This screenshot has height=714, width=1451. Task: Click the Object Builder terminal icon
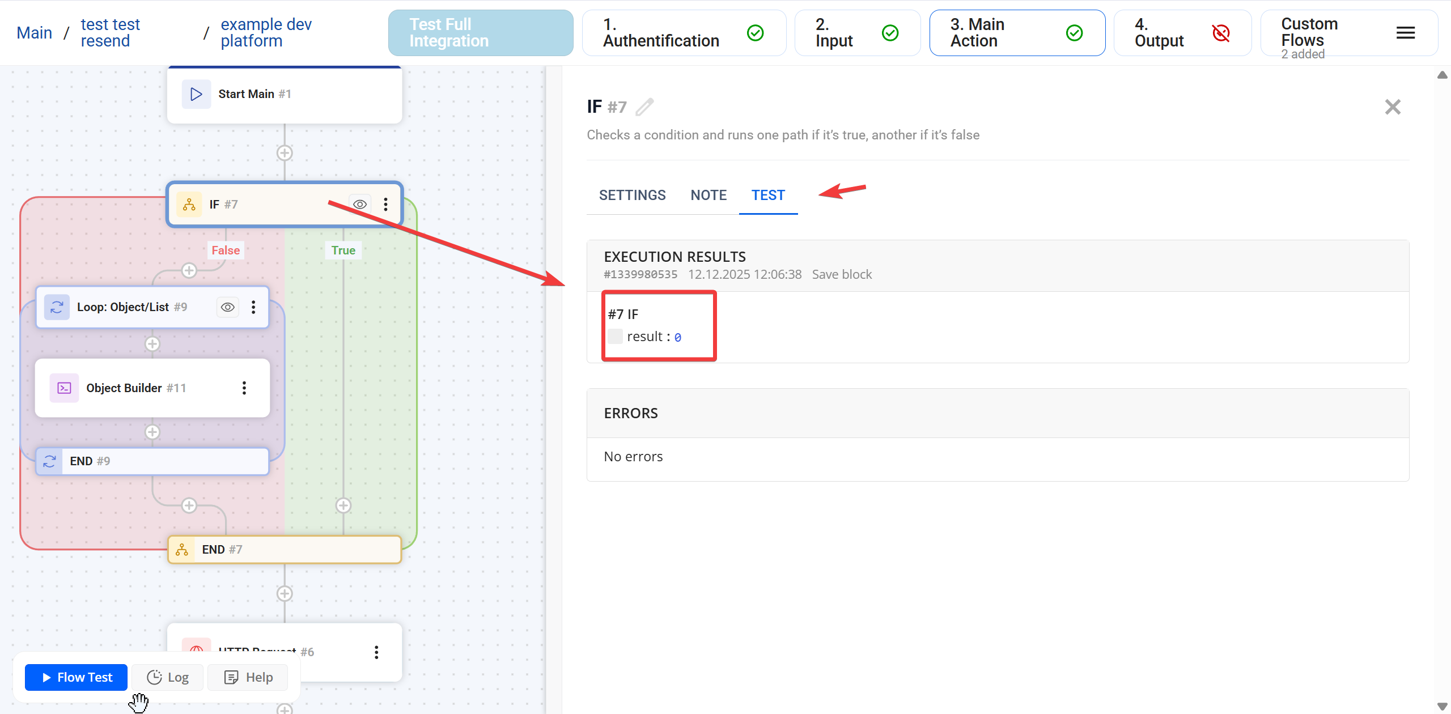64,388
